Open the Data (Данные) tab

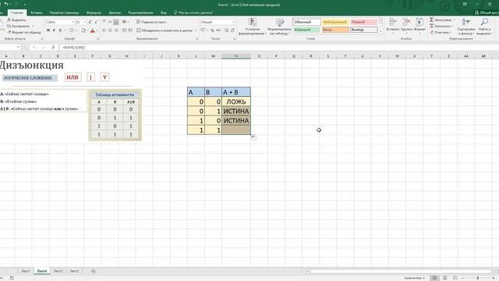click(115, 12)
